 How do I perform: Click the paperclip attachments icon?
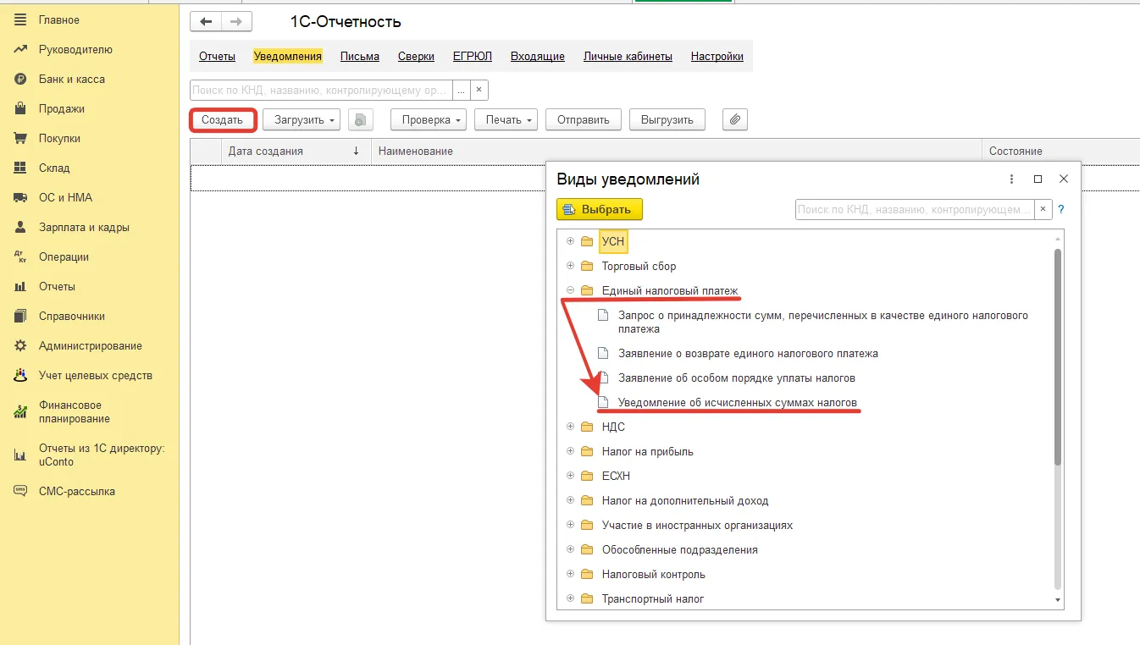(735, 119)
